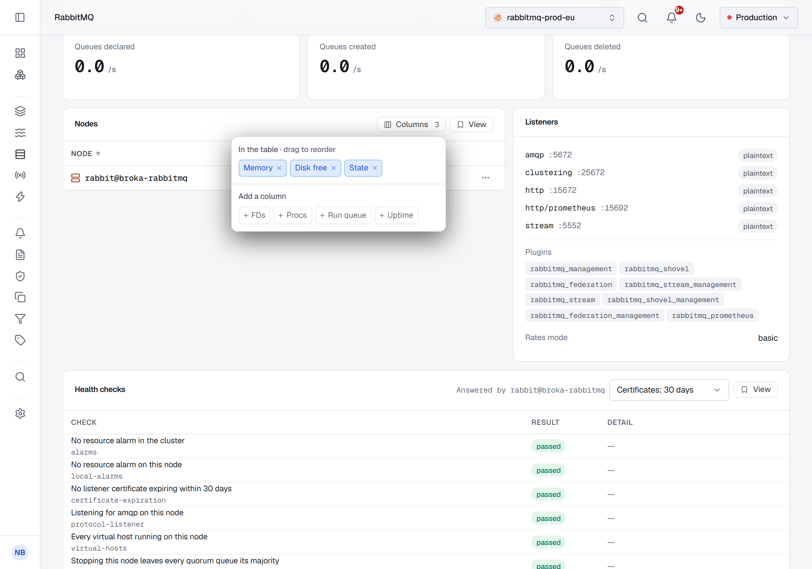Open the Health checks View button
The width and height of the screenshot is (812, 569).
coord(755,389)
